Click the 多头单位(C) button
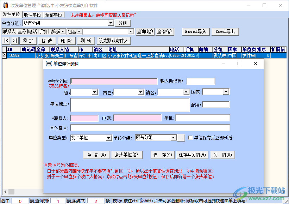Image resolution: width=289 pixels, height=204 pixels. [x=127, y=155]
